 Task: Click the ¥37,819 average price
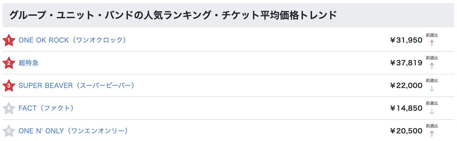pos(406,63)
